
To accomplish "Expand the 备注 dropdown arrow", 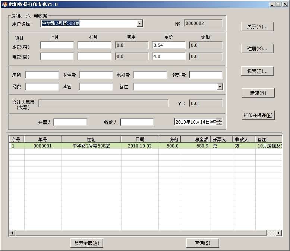I will pos(220,87).
